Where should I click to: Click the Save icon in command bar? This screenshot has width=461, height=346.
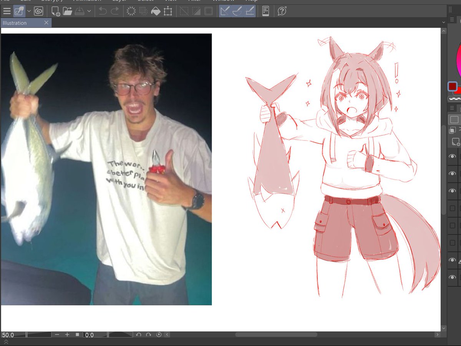click(80, 11)
